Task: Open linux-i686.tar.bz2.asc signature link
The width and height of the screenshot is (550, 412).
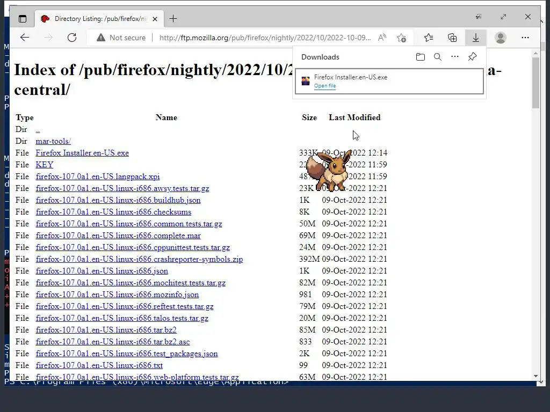Action: tap(113, 342)
